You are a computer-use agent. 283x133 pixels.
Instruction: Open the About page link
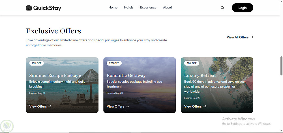tap(168, 8)
